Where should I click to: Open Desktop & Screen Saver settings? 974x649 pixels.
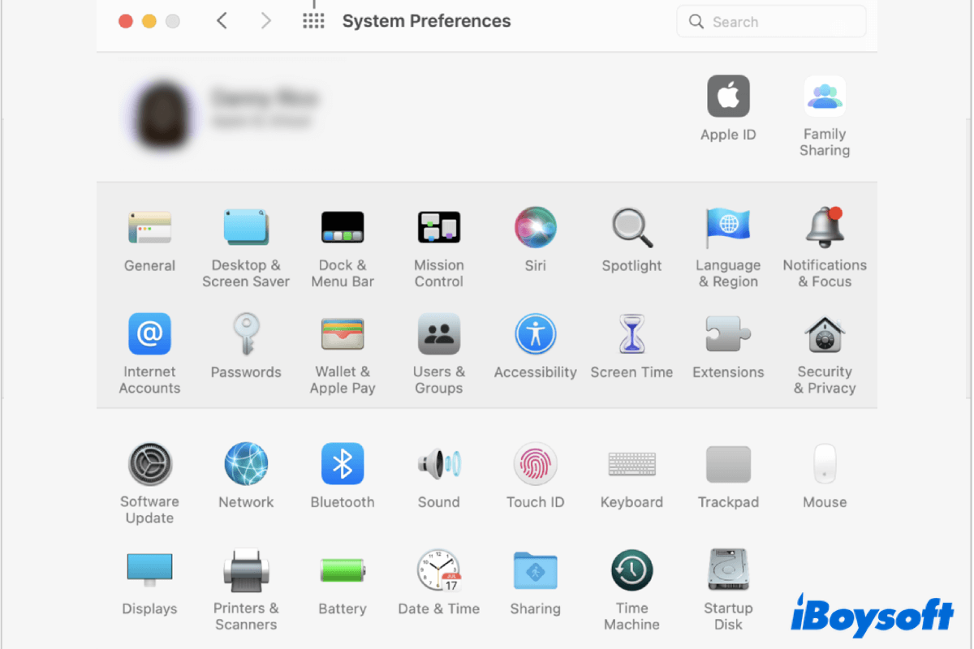246,228
